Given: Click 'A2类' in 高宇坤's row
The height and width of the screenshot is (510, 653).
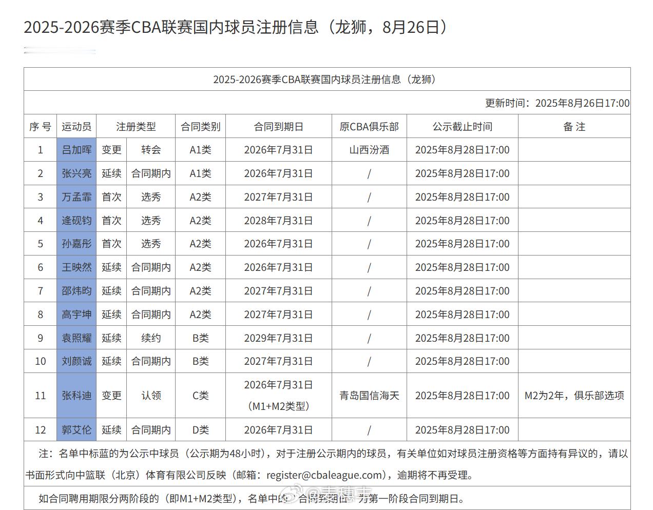Looking at the screenshot, I should [201, 315].
